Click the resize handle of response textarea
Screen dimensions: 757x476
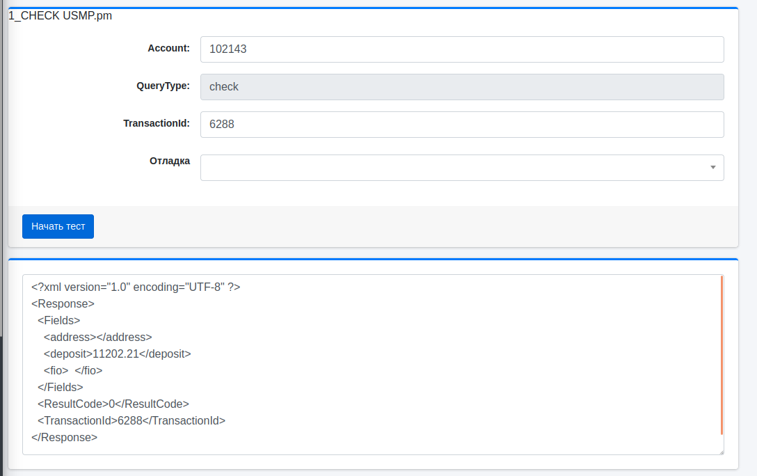[720, 452]
